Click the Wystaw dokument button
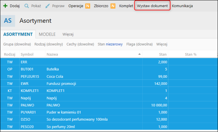 pos(152,6)
